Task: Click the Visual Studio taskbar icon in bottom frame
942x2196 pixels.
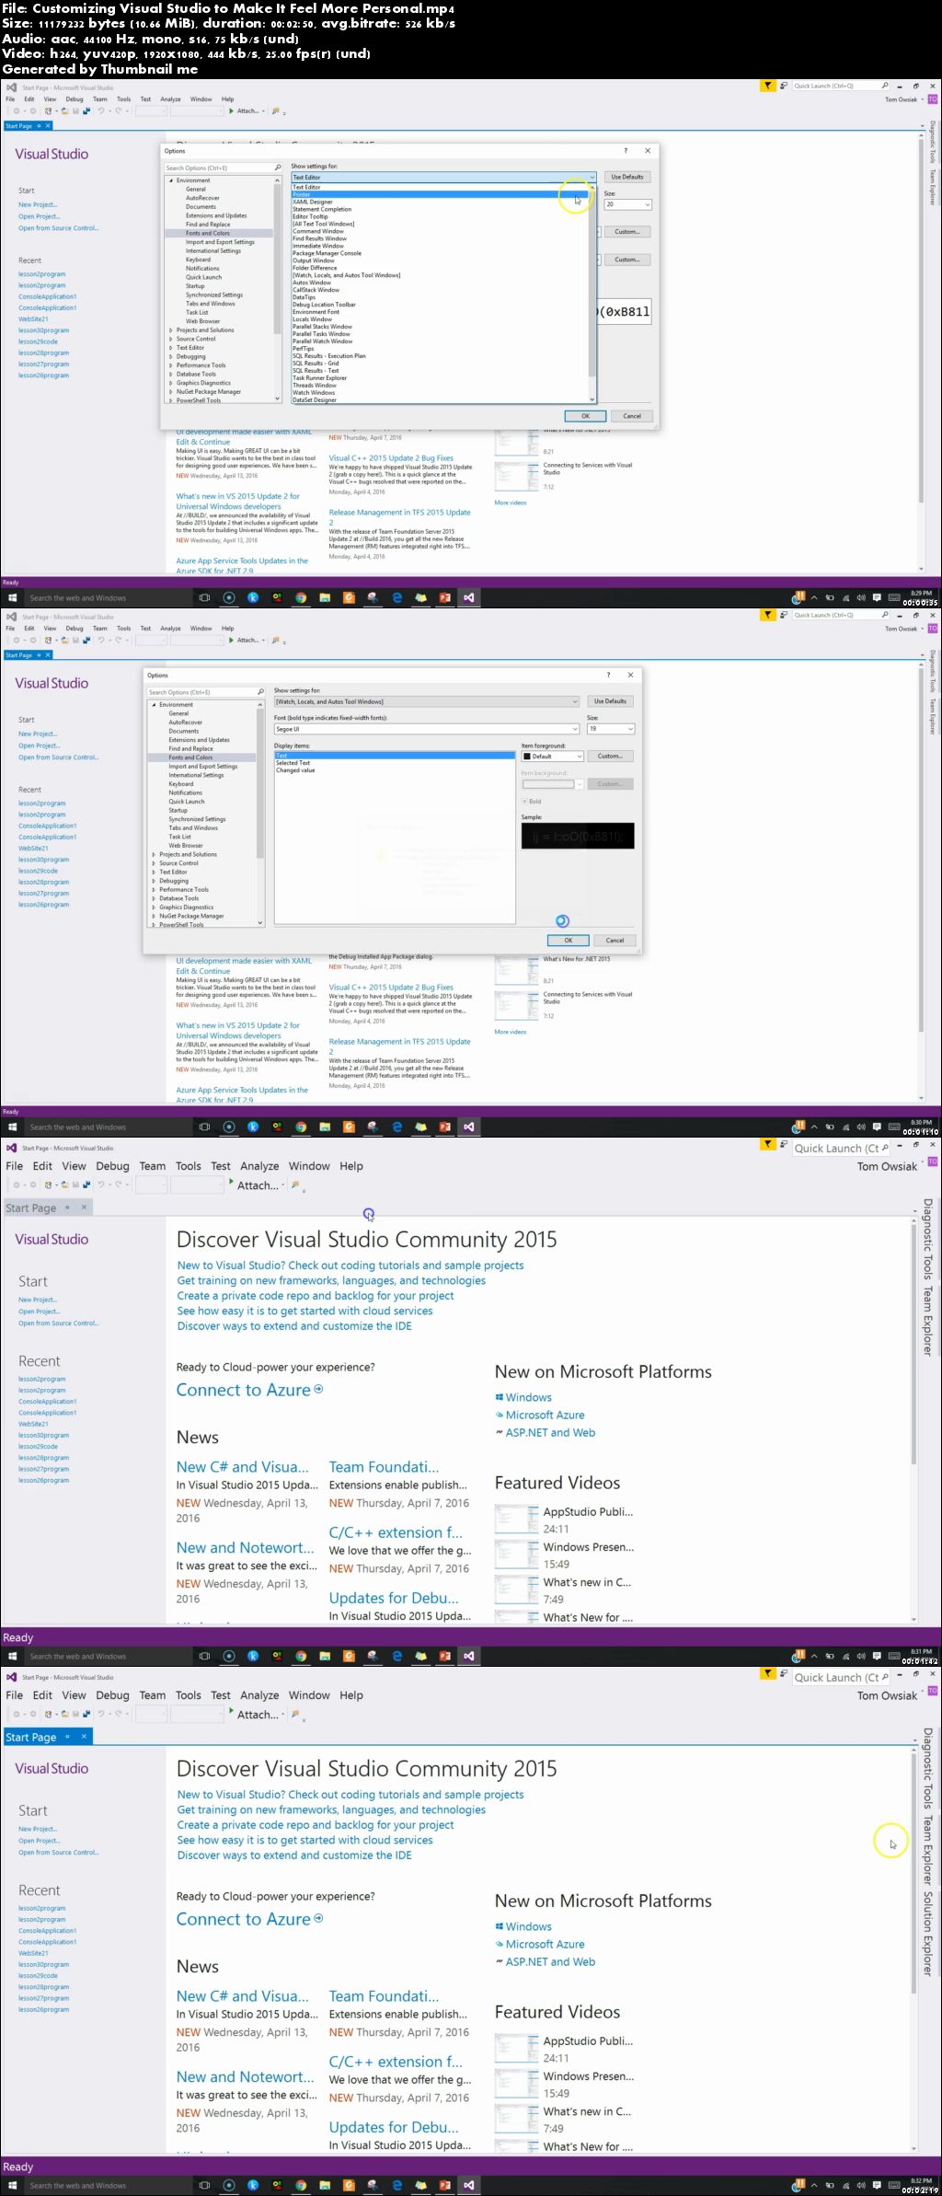Action: coord(469,2185)
